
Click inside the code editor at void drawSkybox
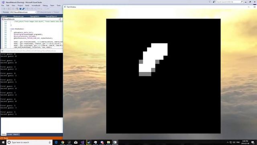[17, 29]
